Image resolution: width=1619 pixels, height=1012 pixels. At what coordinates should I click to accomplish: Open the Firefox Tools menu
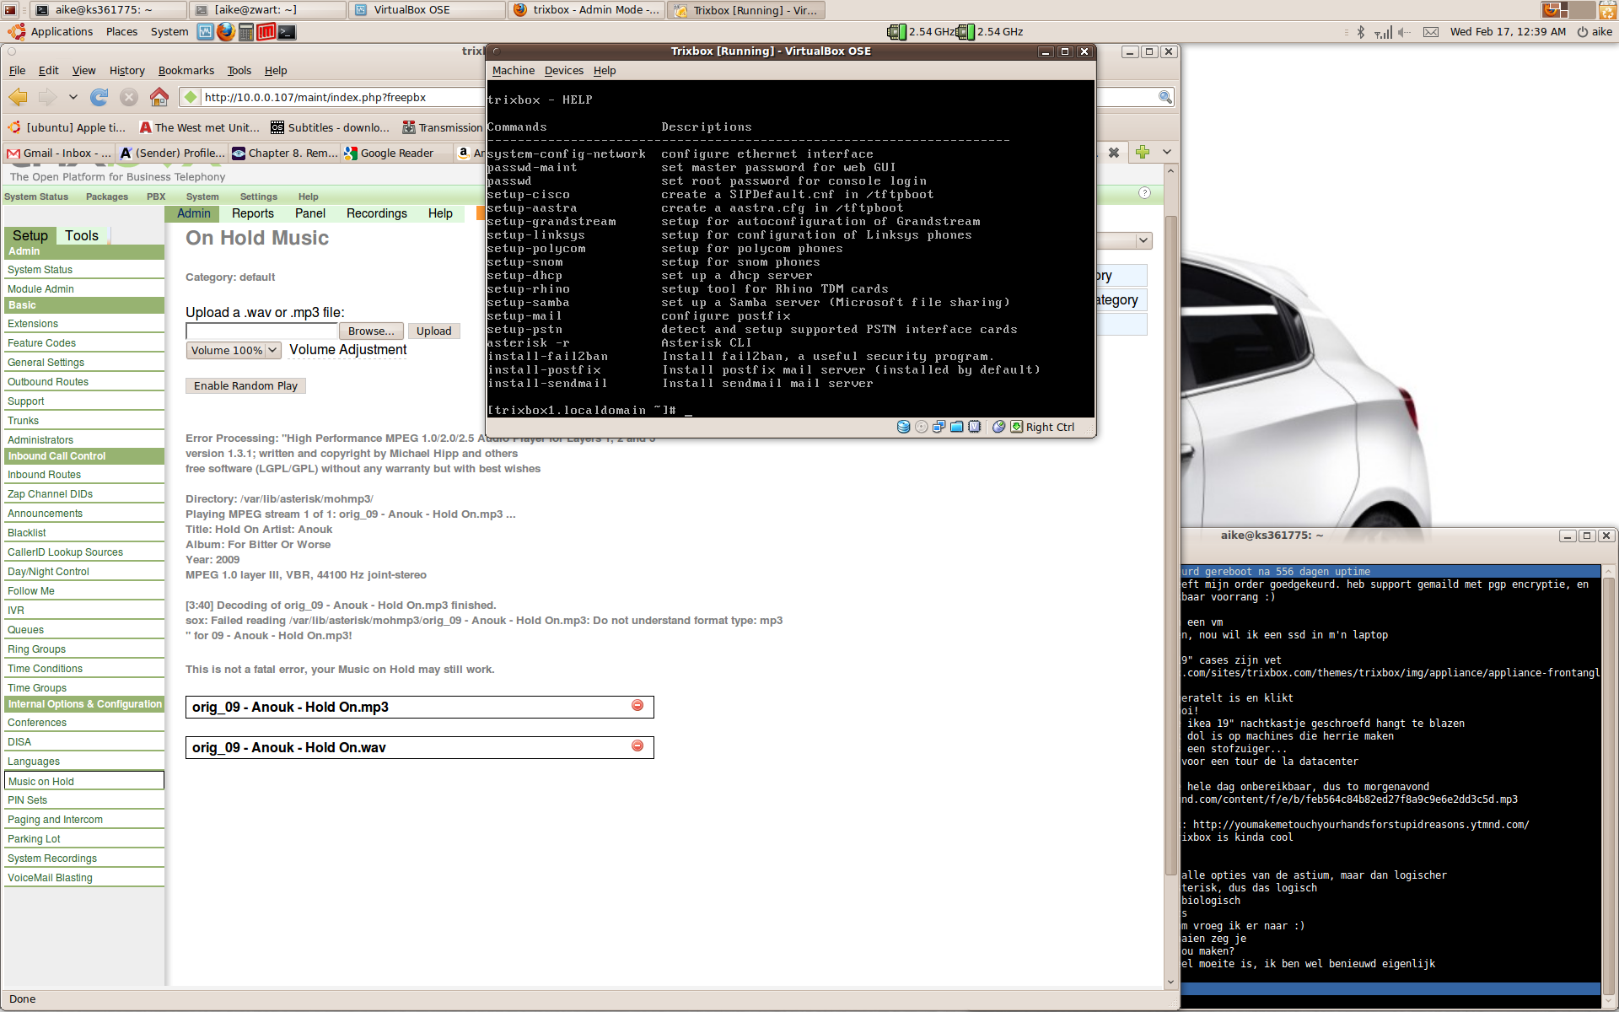(239, 71)
